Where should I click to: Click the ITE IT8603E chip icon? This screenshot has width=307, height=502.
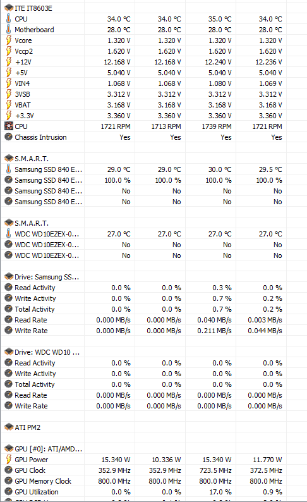pyautogui.click(x=9, y=8)
